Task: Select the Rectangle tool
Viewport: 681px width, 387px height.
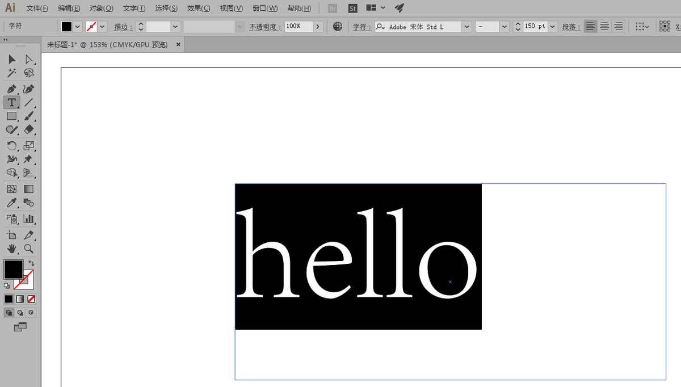Action: pyautogui.click(x=12, y=116)
